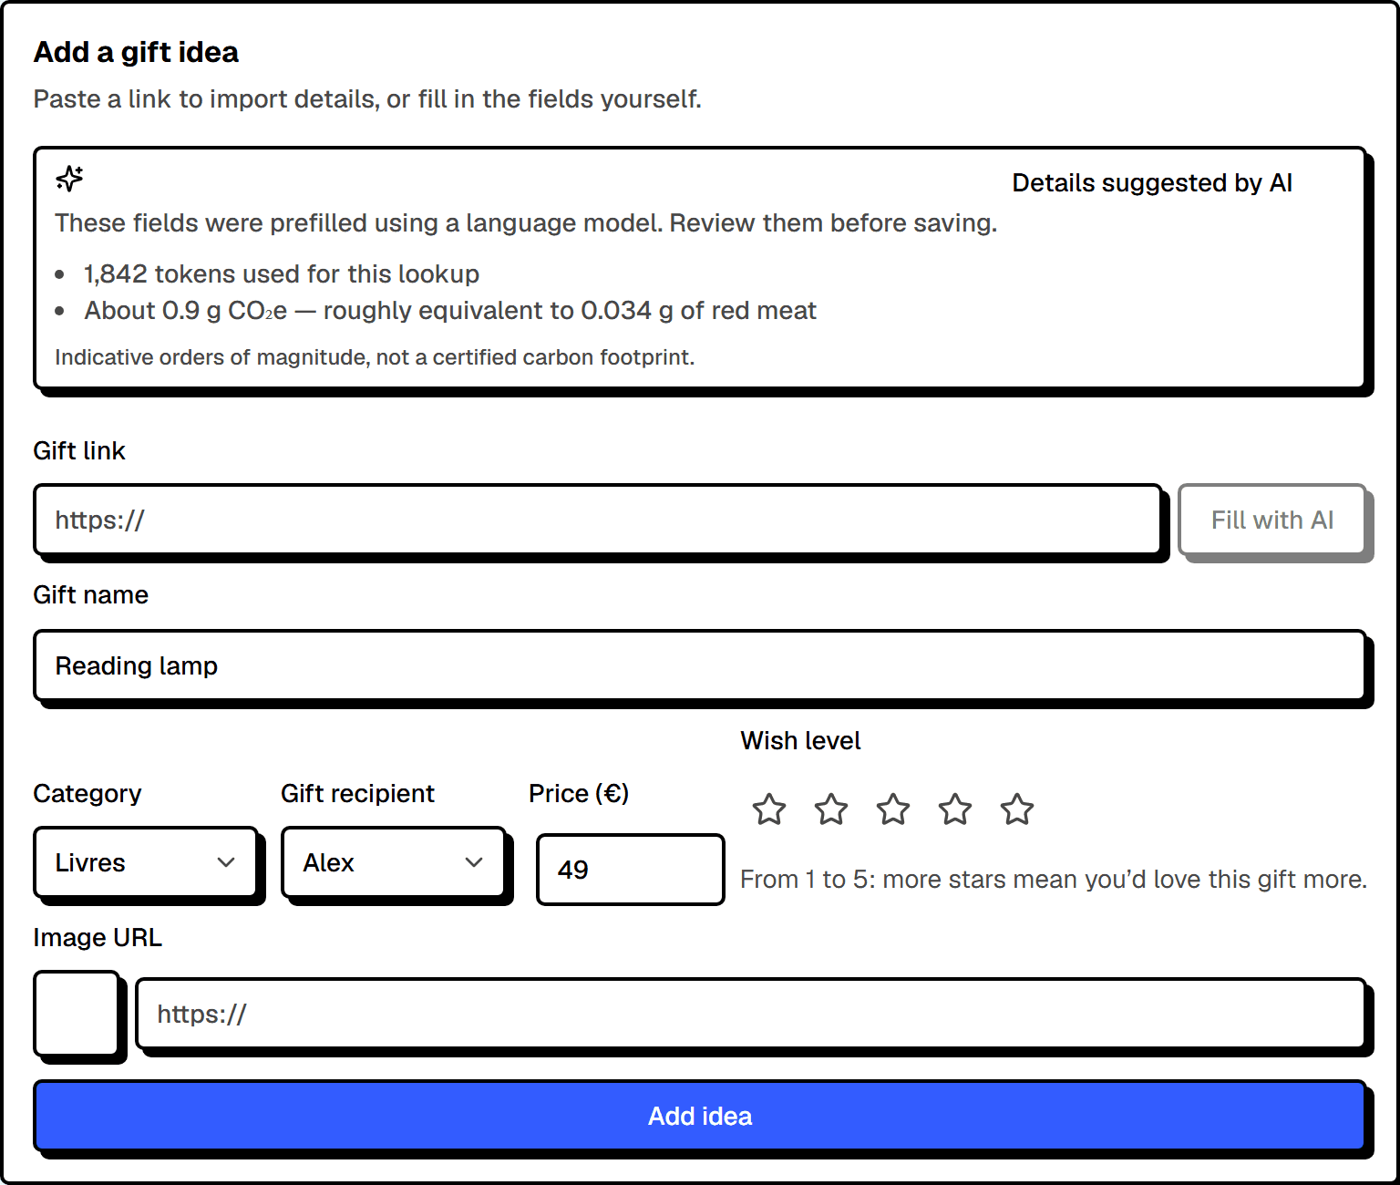1400x1185 pixels.
Task: Click the 'Add a gift idea' heading
Action: [136, 52]
